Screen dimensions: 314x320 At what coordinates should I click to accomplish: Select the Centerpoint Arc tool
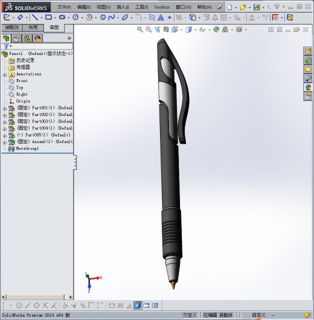pyautogui.click(x=89, y=18)
